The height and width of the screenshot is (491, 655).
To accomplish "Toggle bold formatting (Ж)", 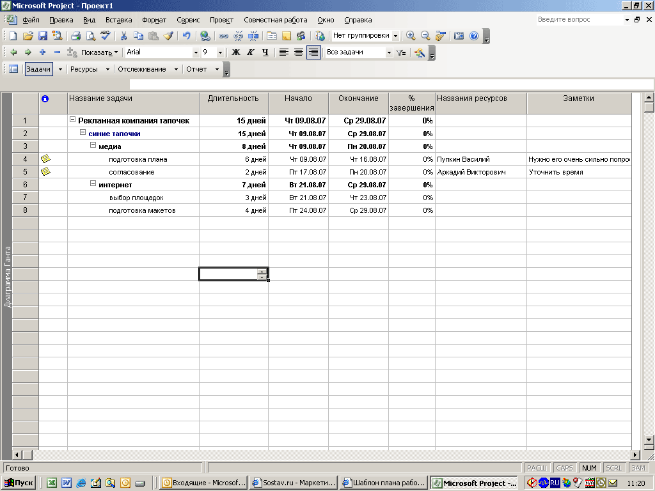I will point(236,52).
